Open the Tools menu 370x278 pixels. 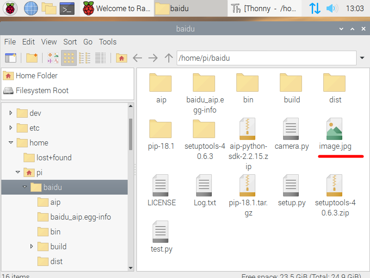pyautogui.click(x=108, y=42)
